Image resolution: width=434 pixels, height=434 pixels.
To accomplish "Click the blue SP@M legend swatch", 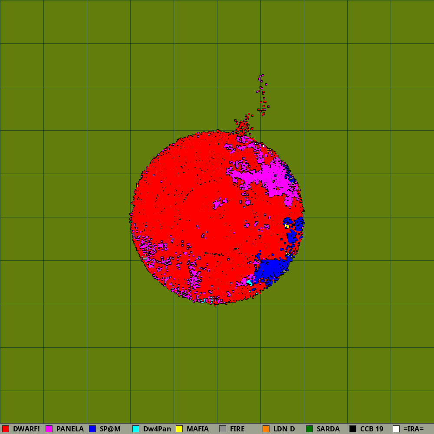I will 92,429.
